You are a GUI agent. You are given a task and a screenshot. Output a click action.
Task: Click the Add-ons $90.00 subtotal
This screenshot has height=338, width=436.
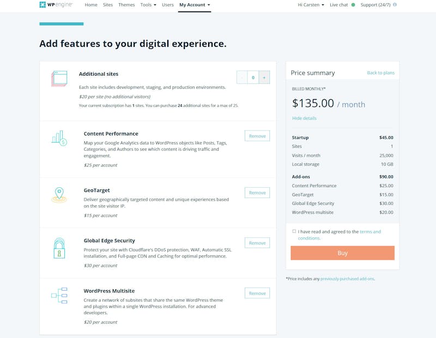pyautogui.click(x=386, y=177)
